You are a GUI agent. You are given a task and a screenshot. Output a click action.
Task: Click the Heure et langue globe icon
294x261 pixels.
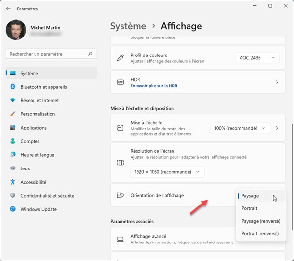click(x=13, y=155)
